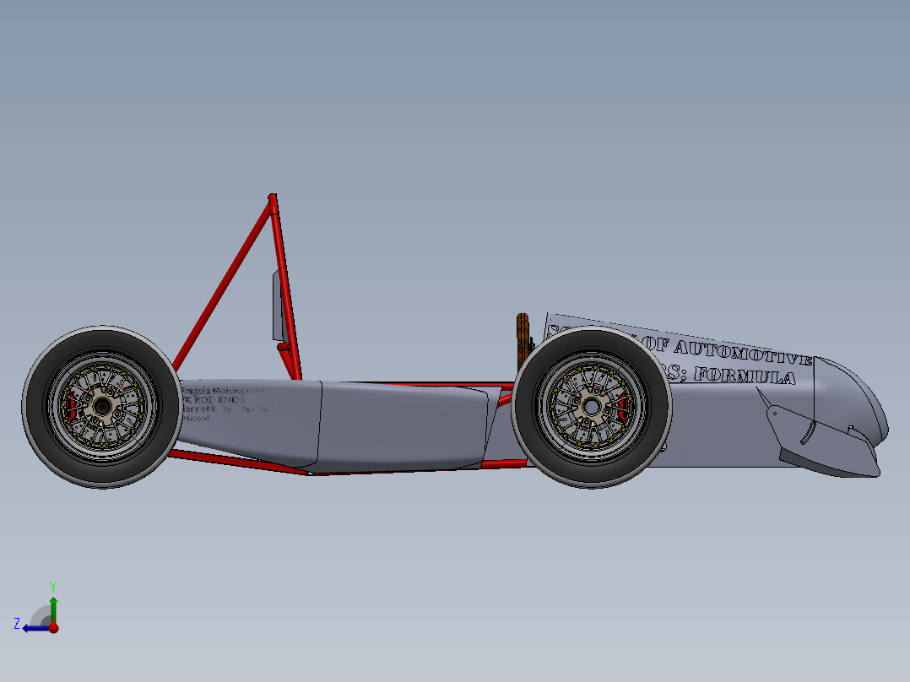
Task: Select the word FORMULA on the nose
Action: point(745,376)
